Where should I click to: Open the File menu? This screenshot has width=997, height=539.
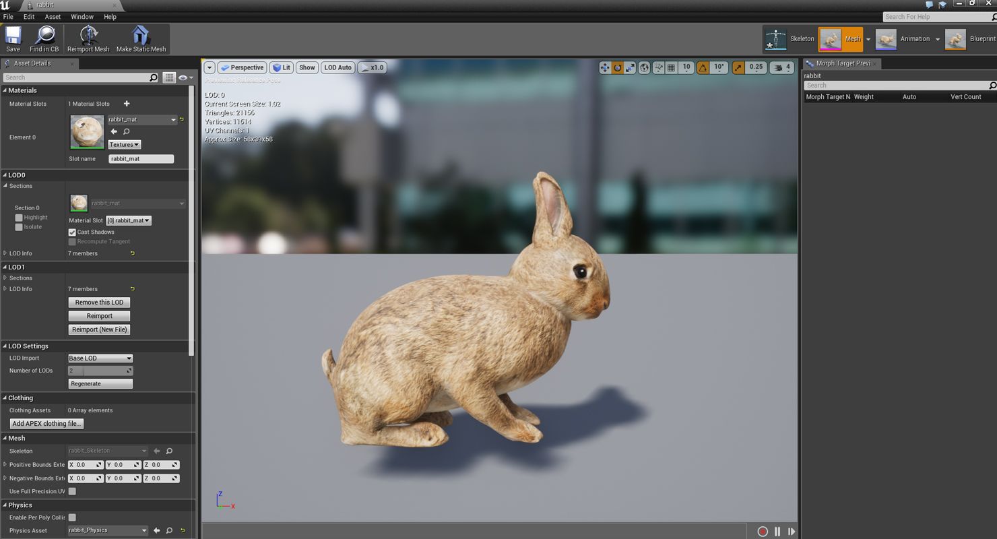click(x=8, y=17)
